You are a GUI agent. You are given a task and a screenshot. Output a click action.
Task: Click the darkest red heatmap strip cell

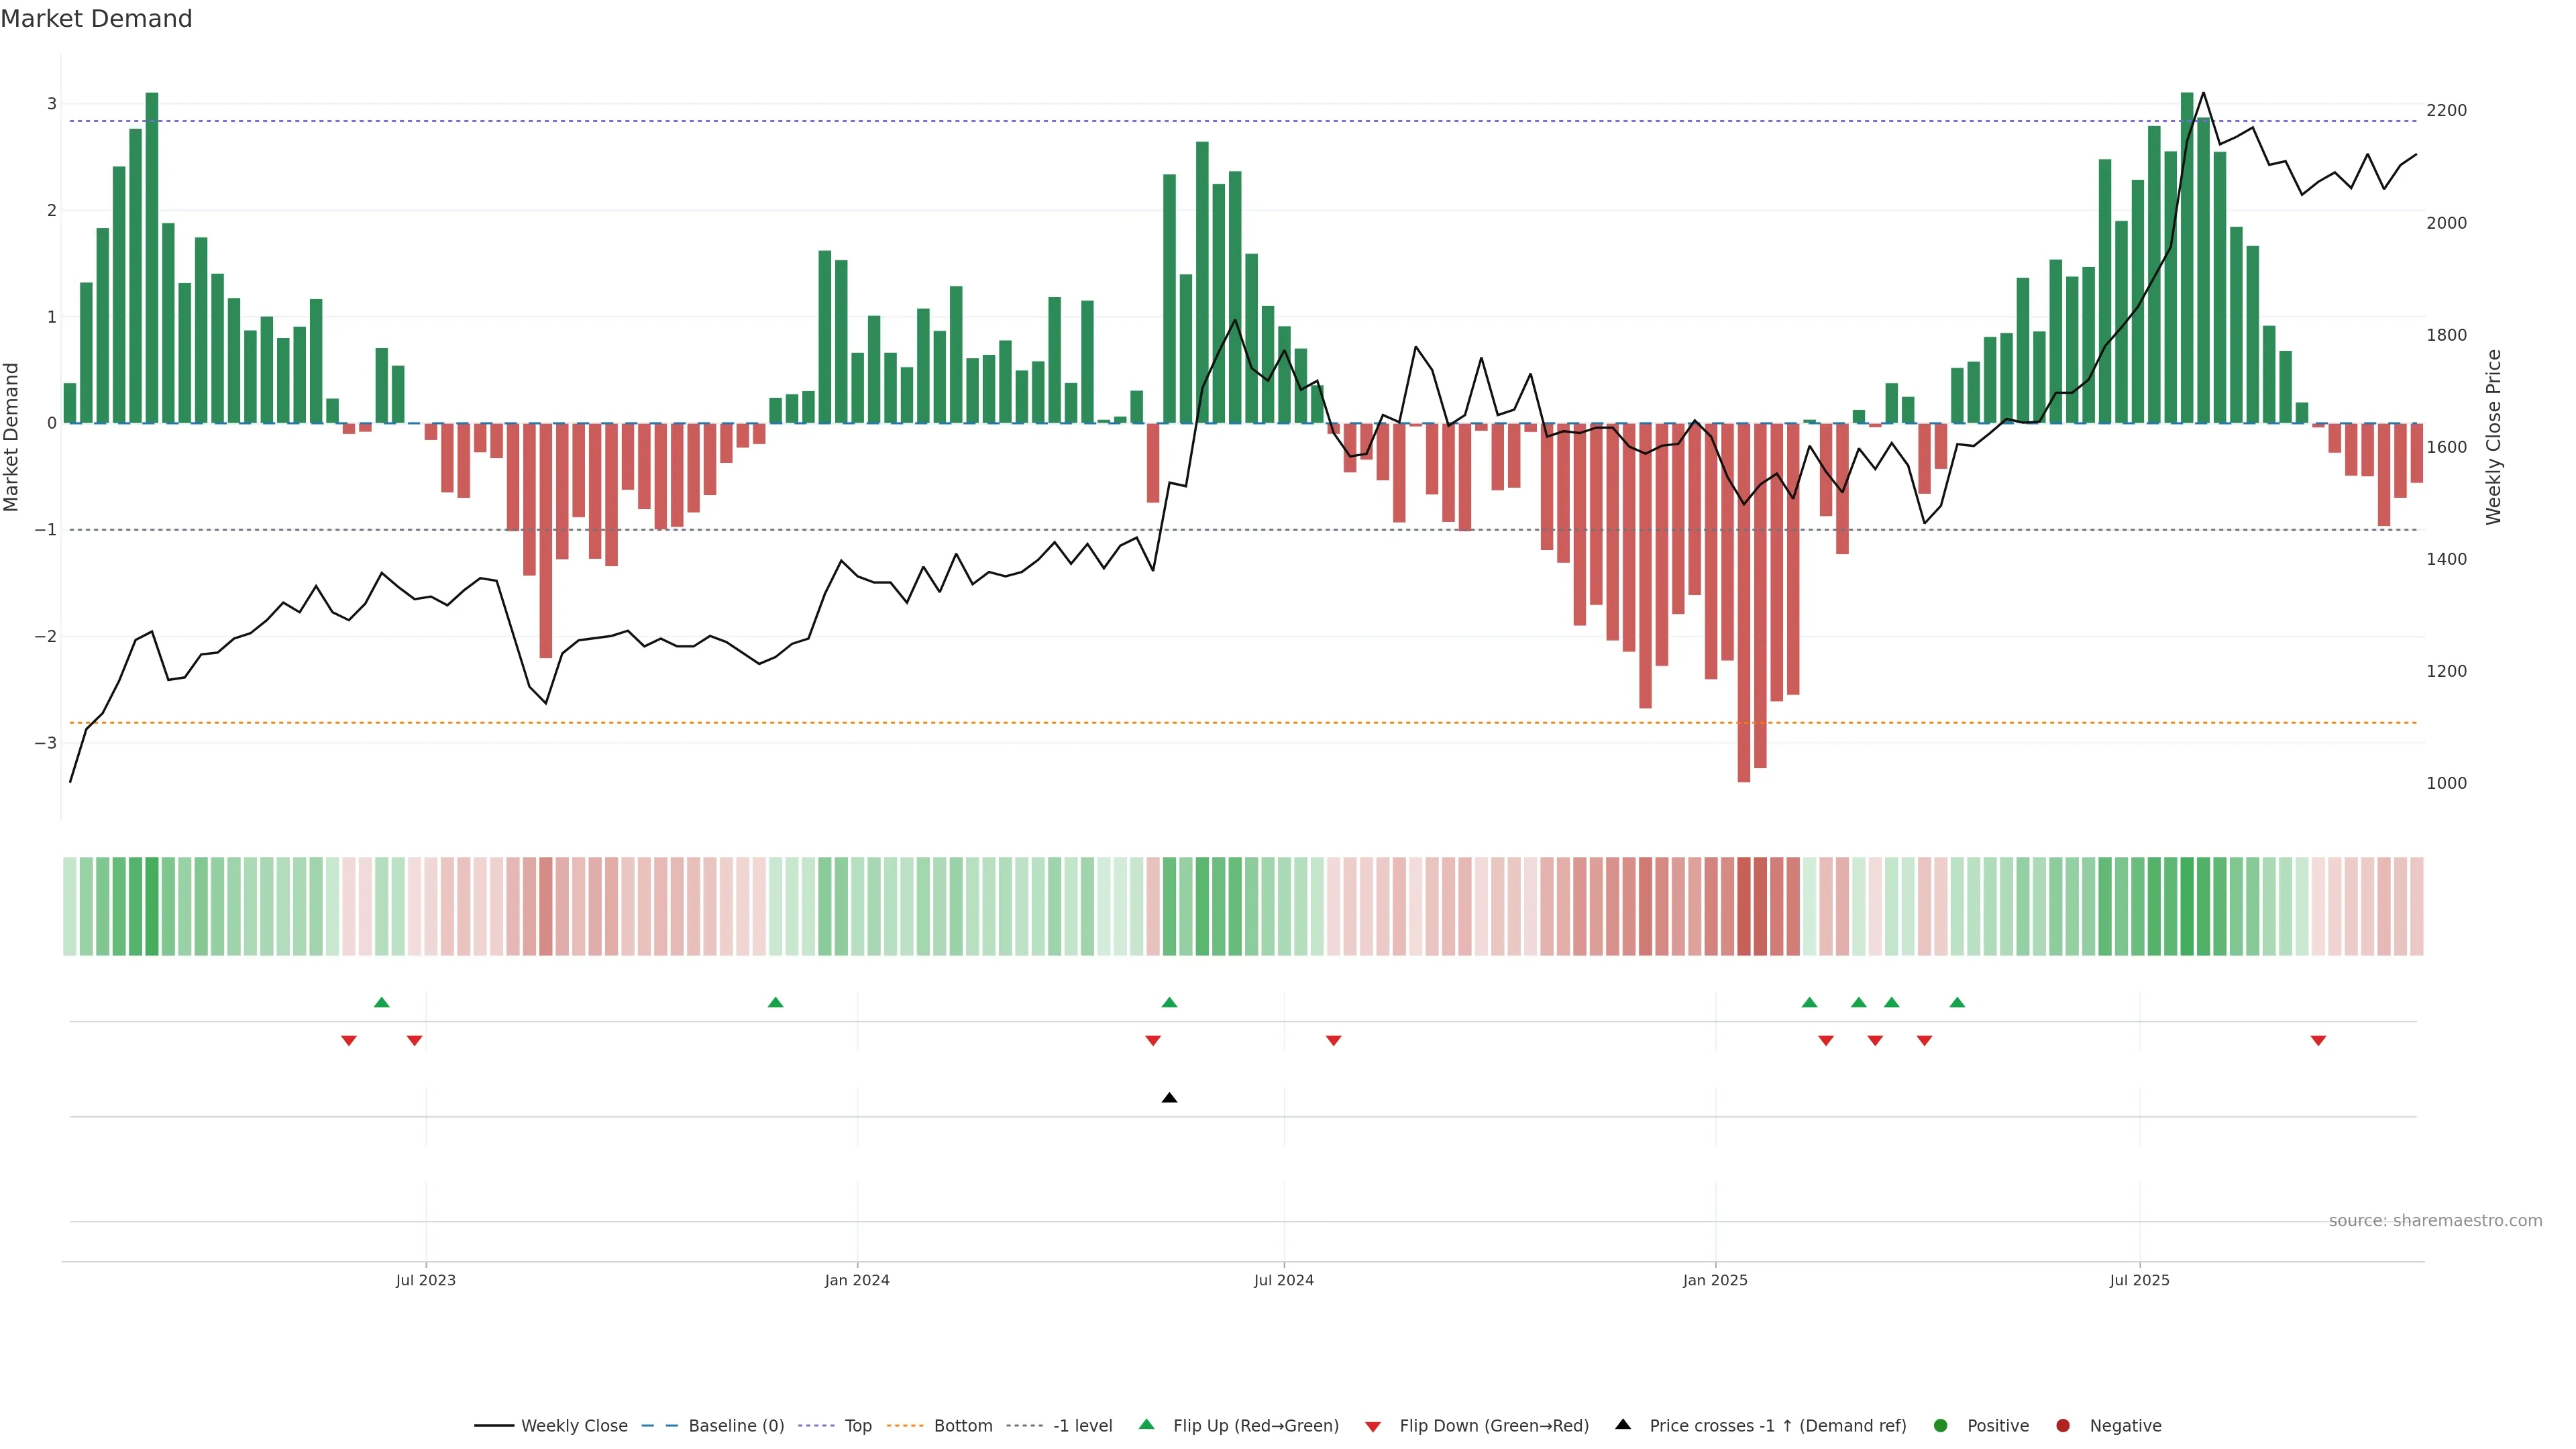(1744, 906)
